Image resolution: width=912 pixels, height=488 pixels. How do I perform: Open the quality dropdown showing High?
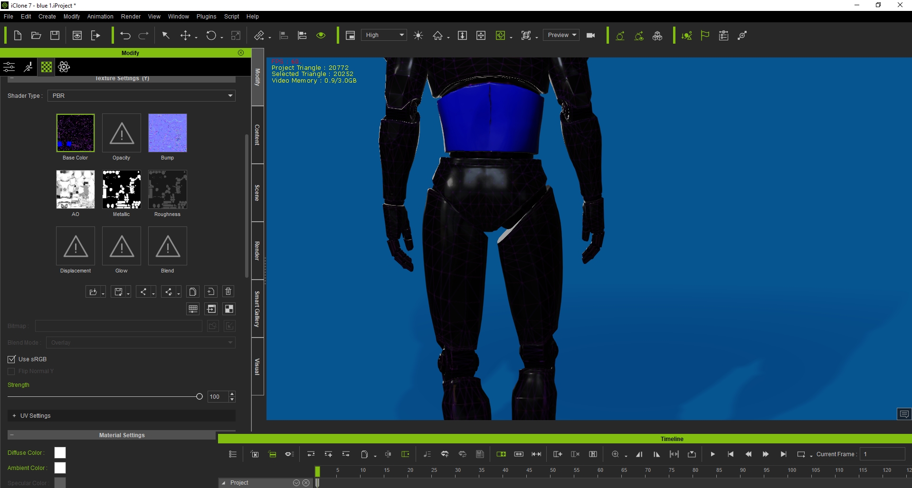click(384, 35)
